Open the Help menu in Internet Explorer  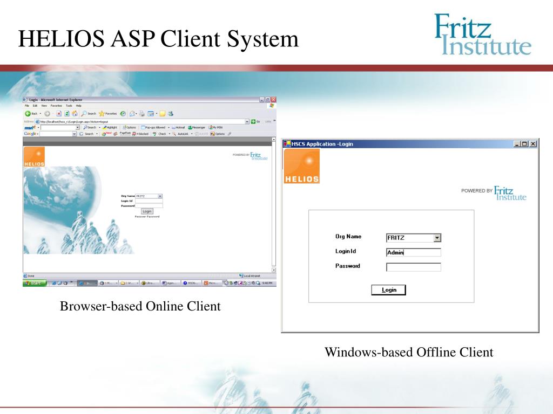click(x=79, y=106)
